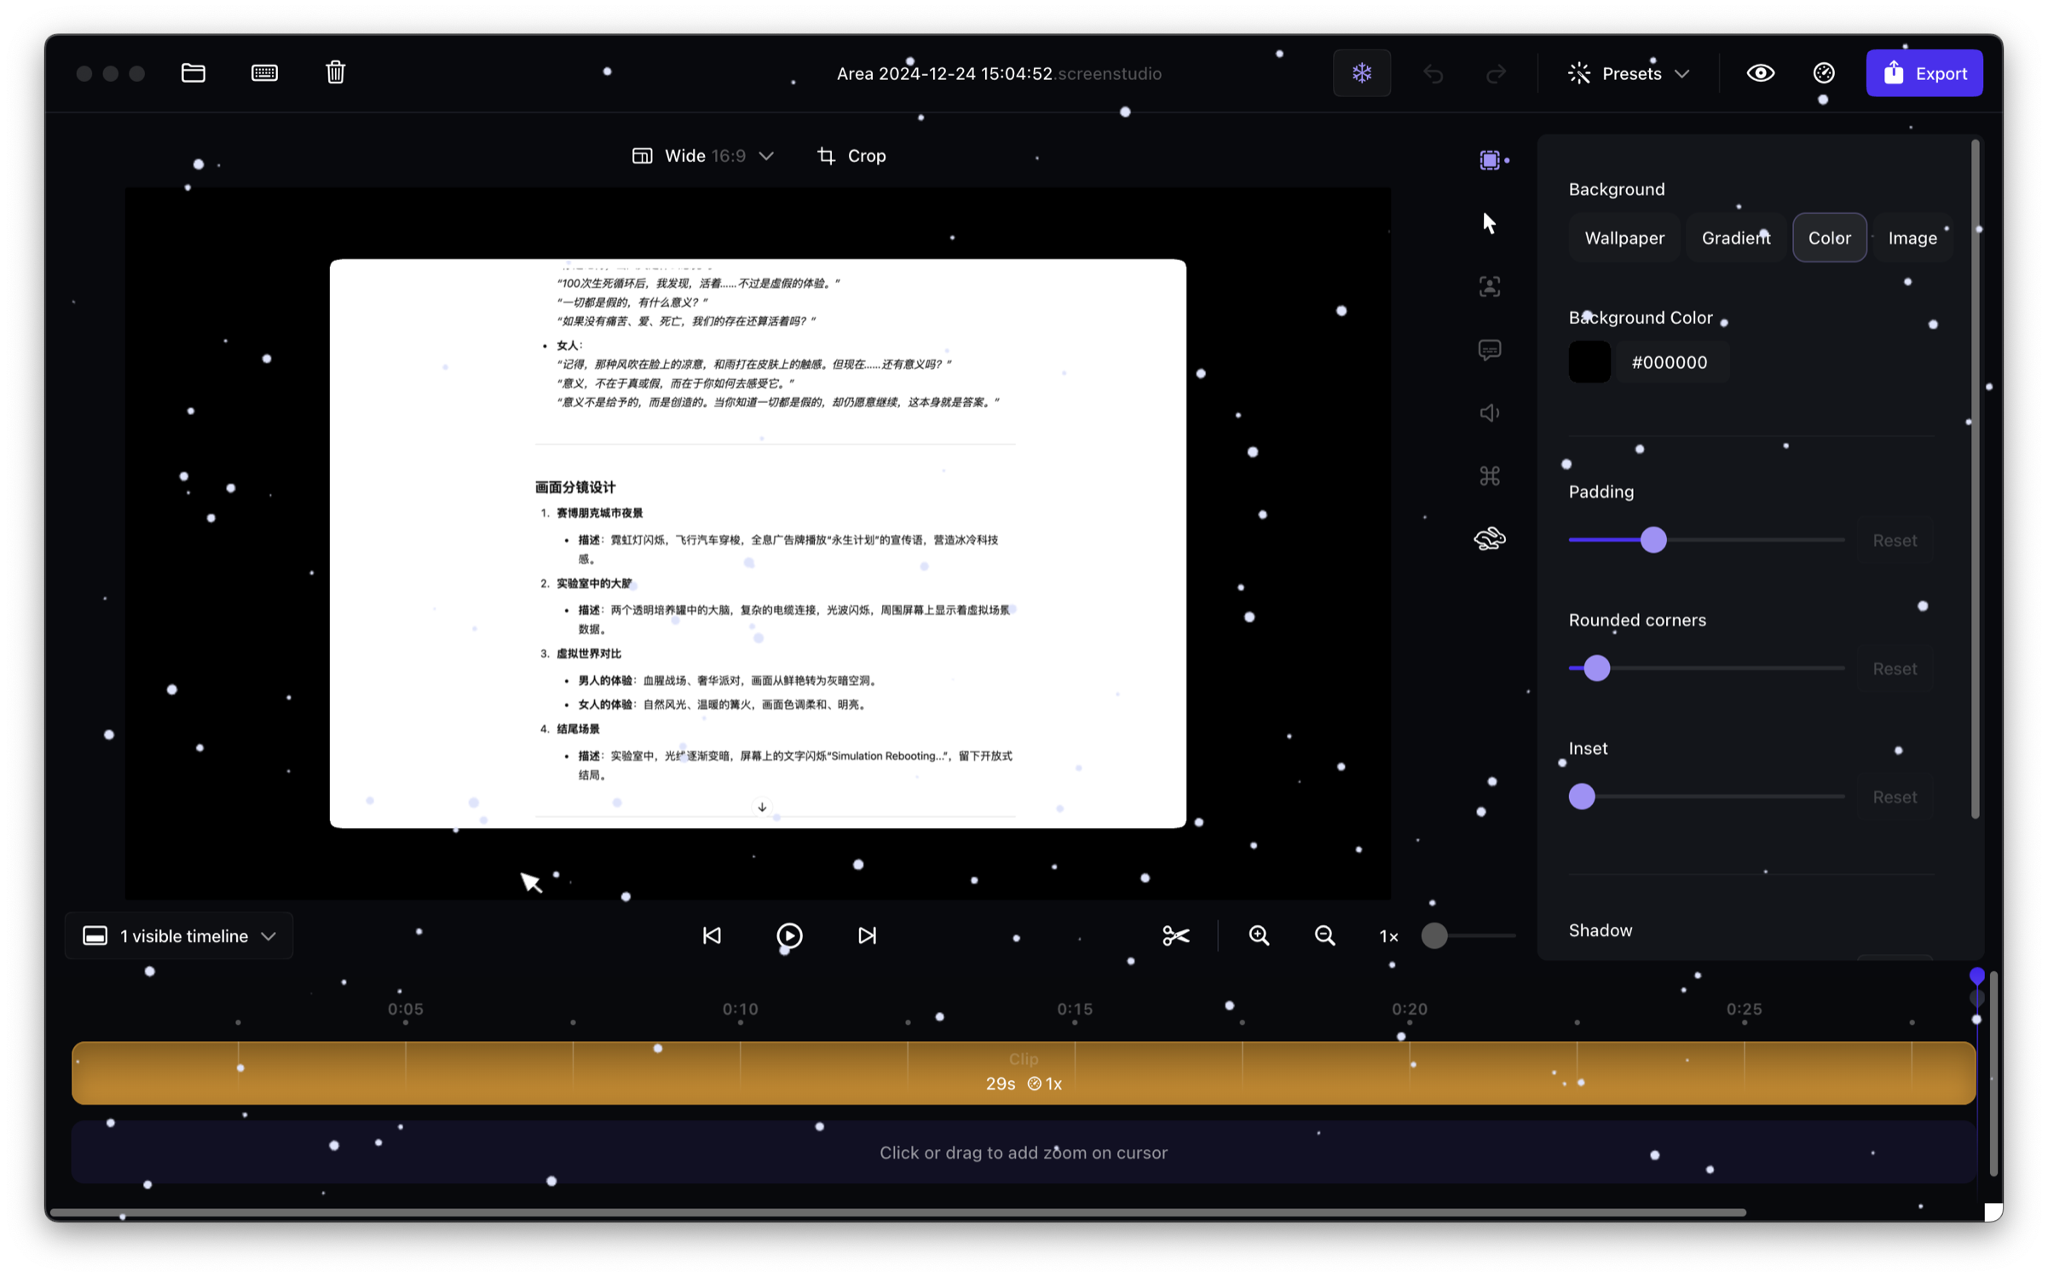The height and width of the screenshot is (1277, 2048).
Task: Open the captions sidebar icon
Action: (1489, 350)
